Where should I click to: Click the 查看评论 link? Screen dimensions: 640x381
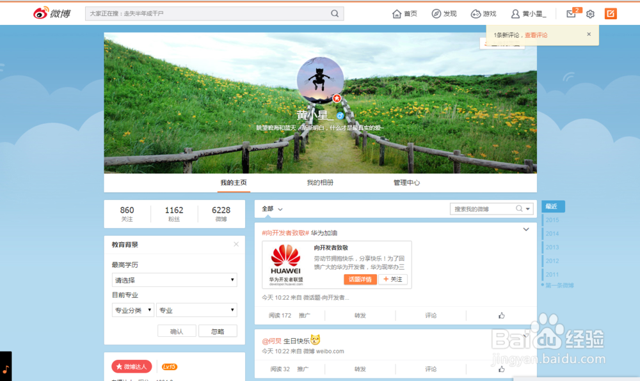(x=536, y=35)
